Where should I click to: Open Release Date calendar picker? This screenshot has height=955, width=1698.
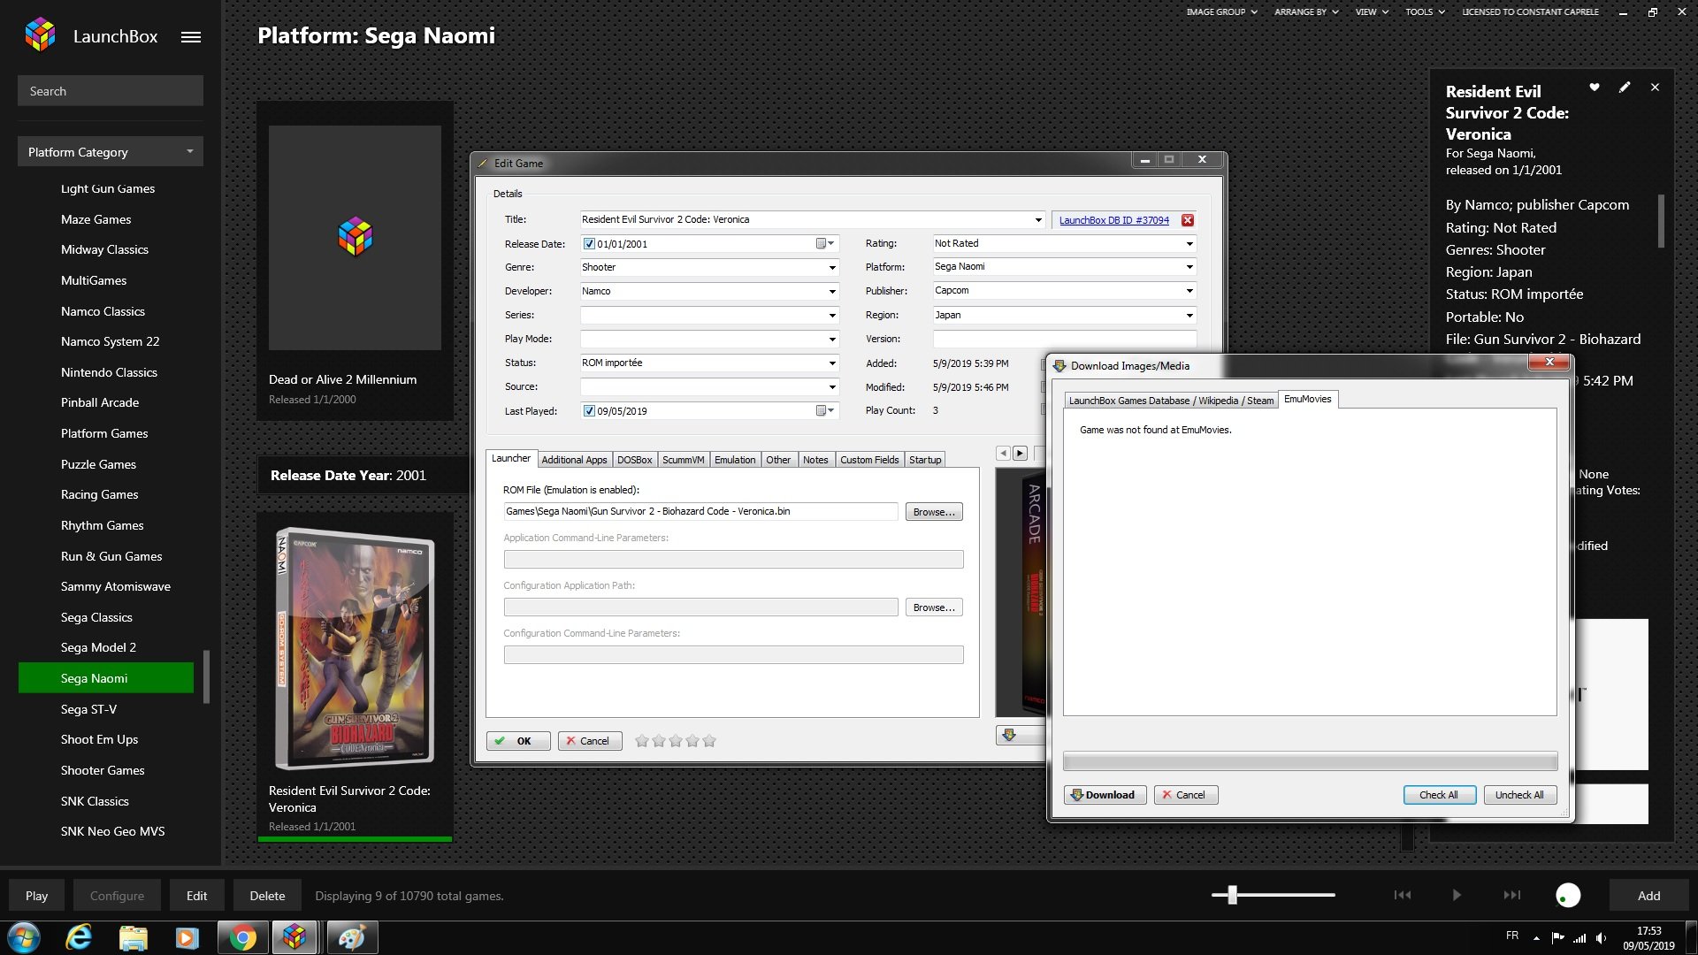click(x=824, y=243)
